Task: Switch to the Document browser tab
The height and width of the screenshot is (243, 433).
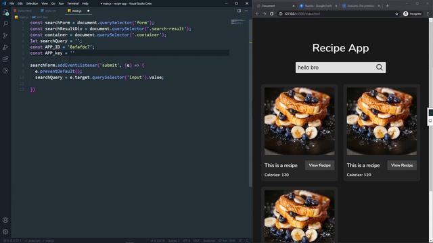Action: pos(275,6)
